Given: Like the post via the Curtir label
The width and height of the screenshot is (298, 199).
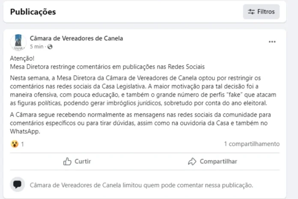Looking at the screenshot, I should pos(83,162).
